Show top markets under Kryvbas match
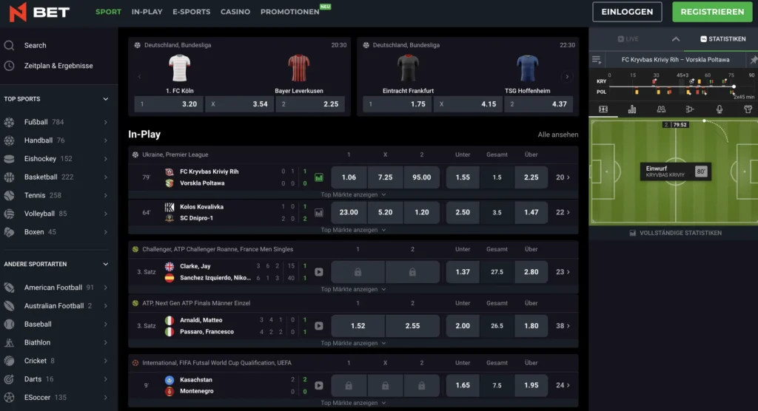The width and height of the screenshot is (758, 411). pos(353,194)
